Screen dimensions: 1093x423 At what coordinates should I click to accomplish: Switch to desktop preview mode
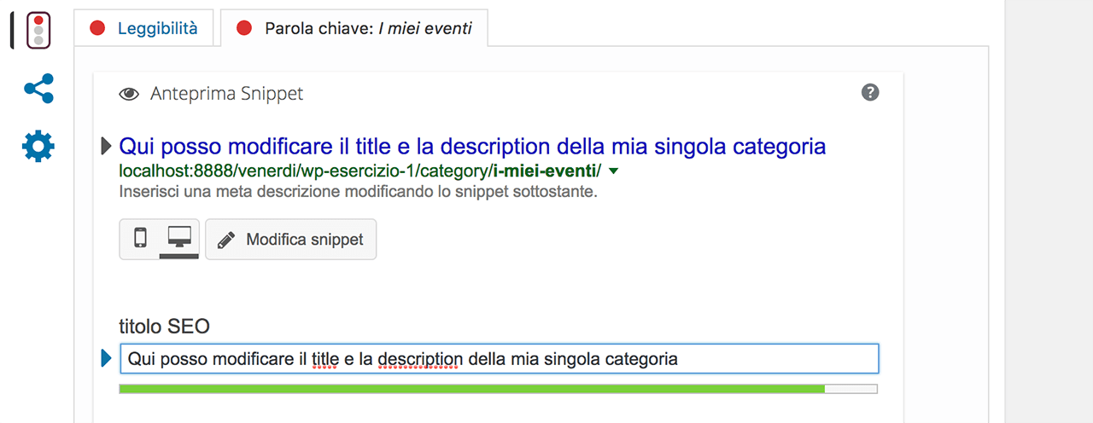pos(179,239)
